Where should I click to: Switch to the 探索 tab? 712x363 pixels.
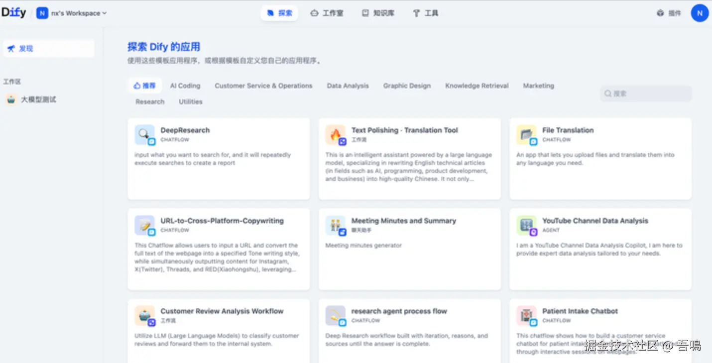pyautogui.click(x=279, y=13)
